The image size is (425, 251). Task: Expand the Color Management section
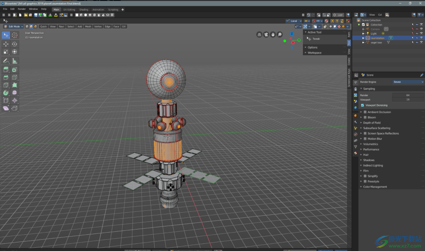click(x=375, y=187)
